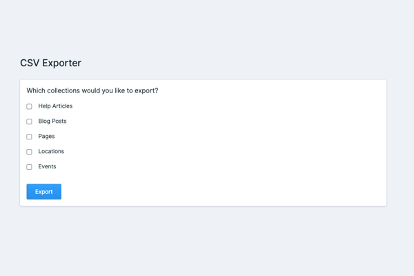Click the Pages label text

coord(46,137)
